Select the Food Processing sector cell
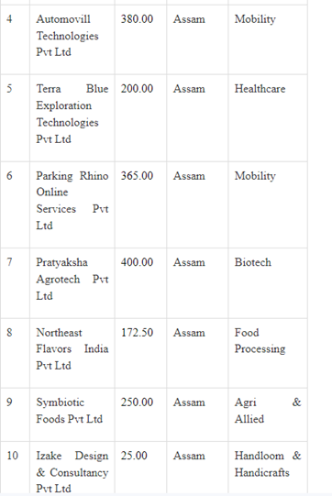The height and width of the screenshot is (496, 332). coord(268,353)
